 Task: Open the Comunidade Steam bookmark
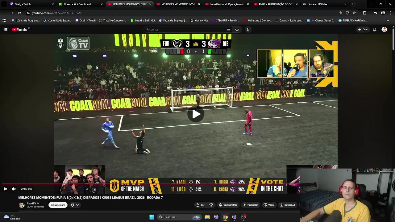tap(57, 21)
